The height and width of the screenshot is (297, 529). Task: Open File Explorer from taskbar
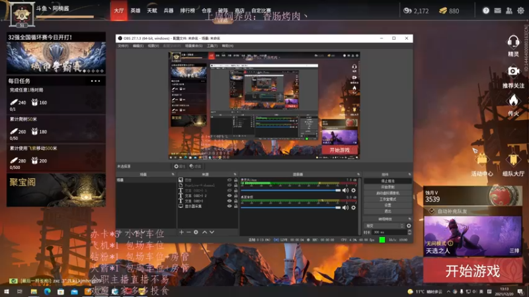coord(34,291)
